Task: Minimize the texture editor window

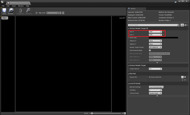Action: (x=180, y=1)
